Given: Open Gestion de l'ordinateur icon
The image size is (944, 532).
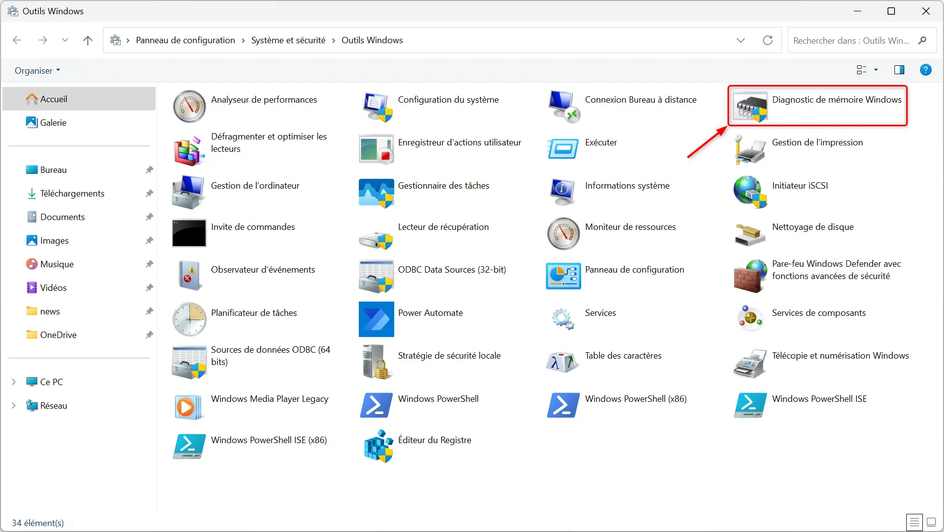Looking at the screenshot, I should click(x=189, y=192).
